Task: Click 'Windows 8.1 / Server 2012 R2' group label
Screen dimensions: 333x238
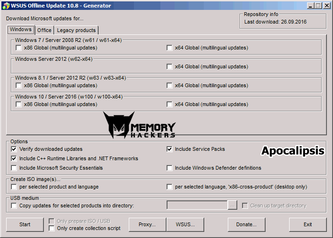Action: 70,78
